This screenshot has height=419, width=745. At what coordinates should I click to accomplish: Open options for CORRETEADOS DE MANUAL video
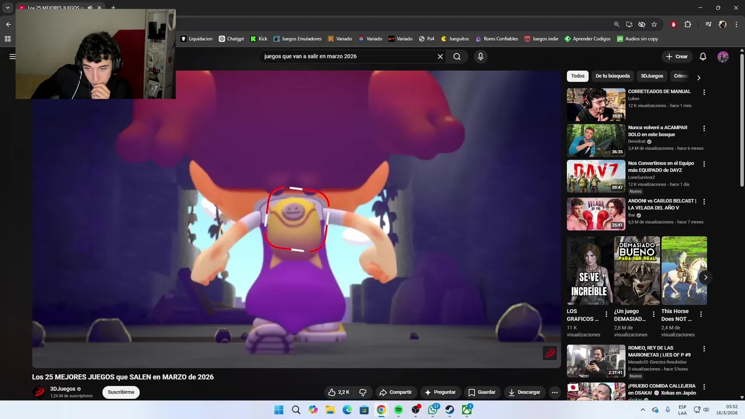(704, 93)
